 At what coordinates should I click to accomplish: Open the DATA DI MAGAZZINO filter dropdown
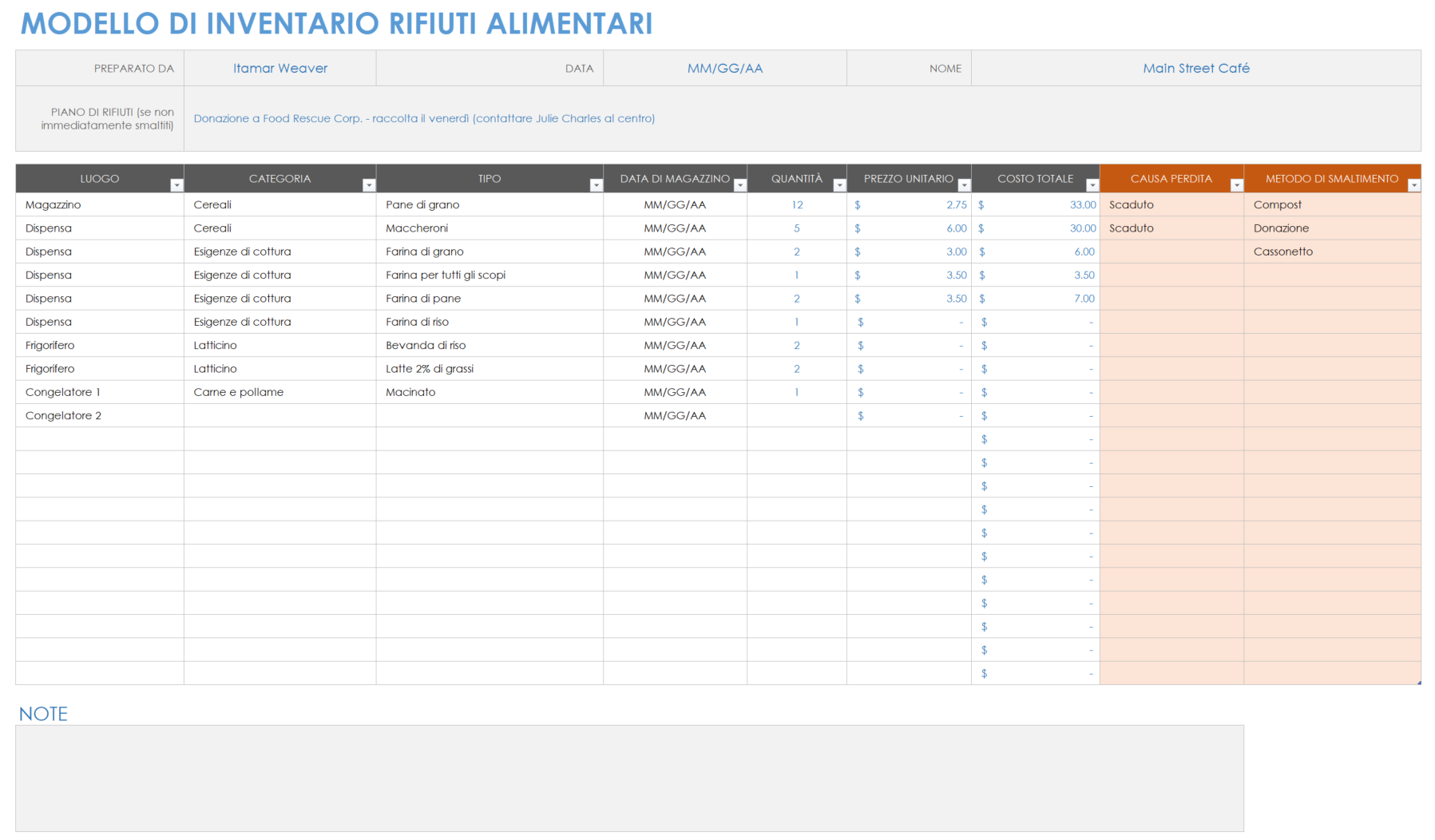pos(740,185)
